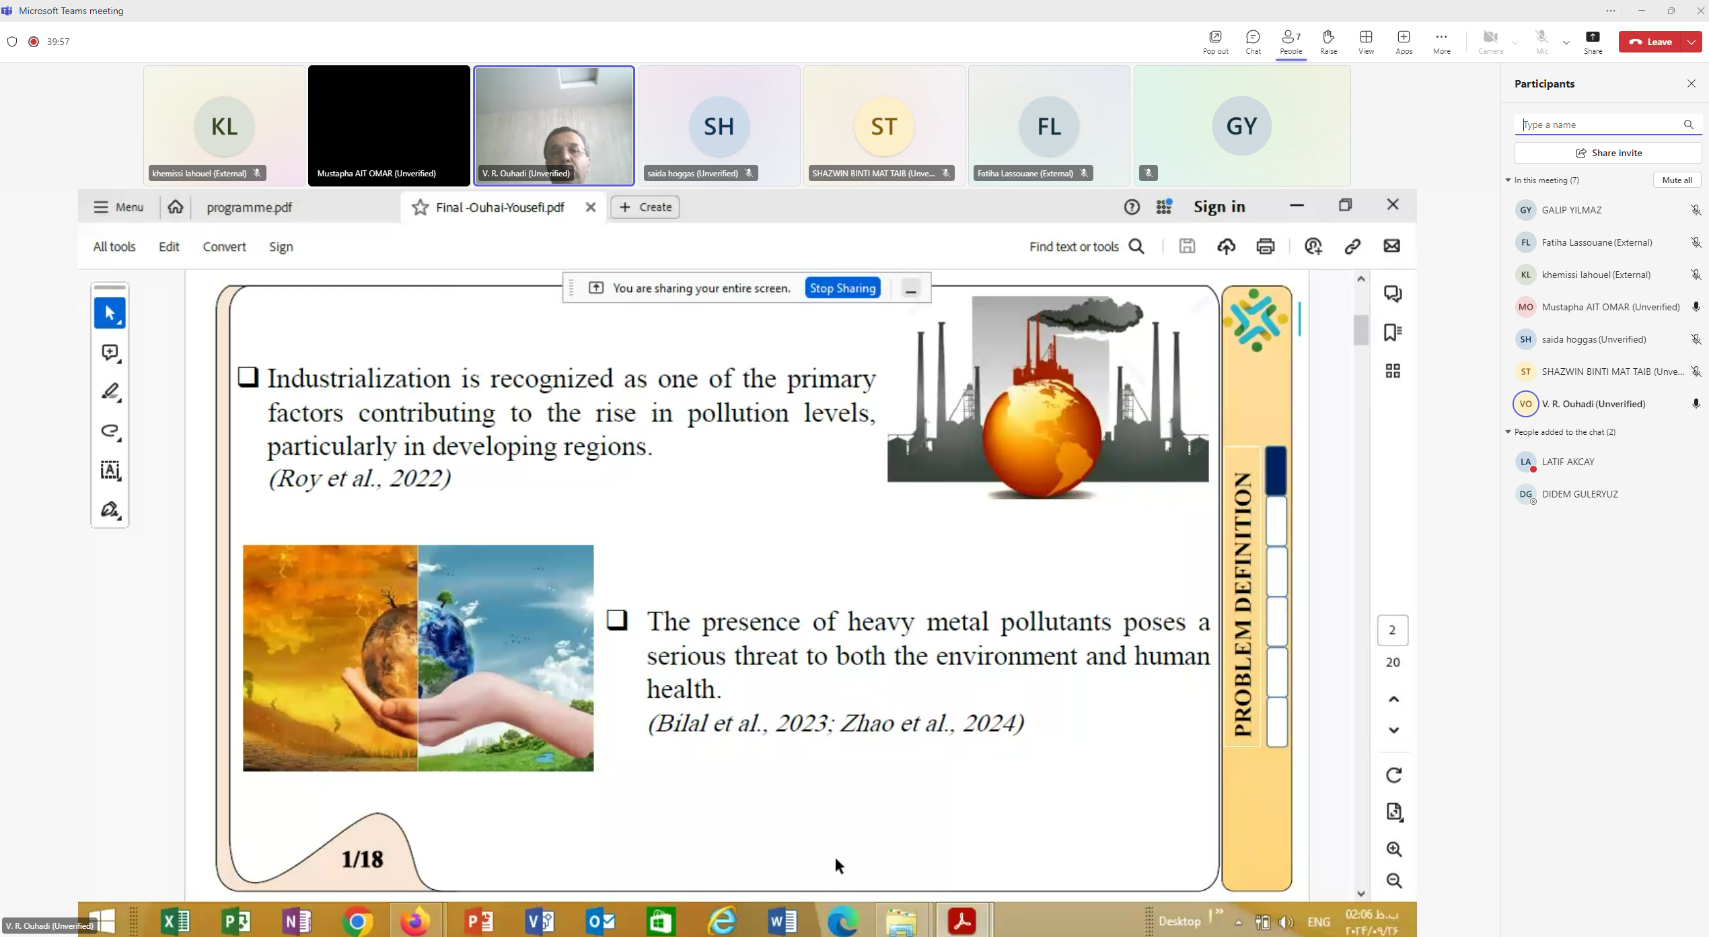
Task: Select the highlight pen tool in Acrobat
Action: 110,392
